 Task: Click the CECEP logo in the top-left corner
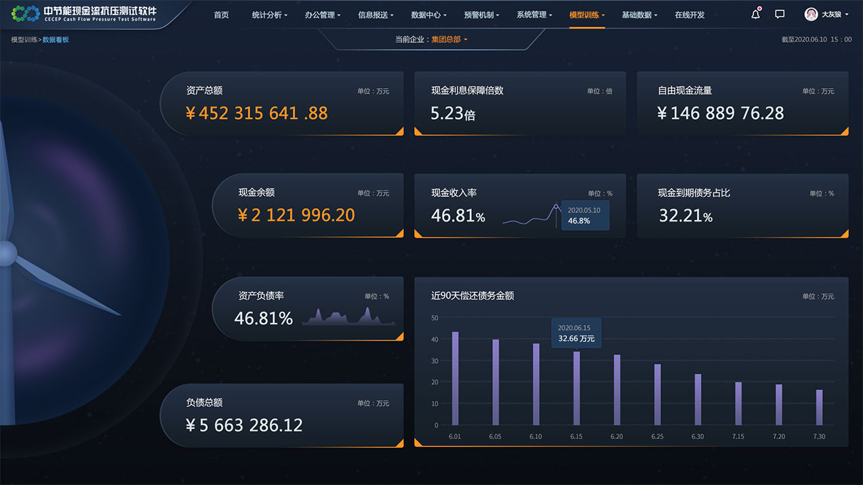(25, 13)
